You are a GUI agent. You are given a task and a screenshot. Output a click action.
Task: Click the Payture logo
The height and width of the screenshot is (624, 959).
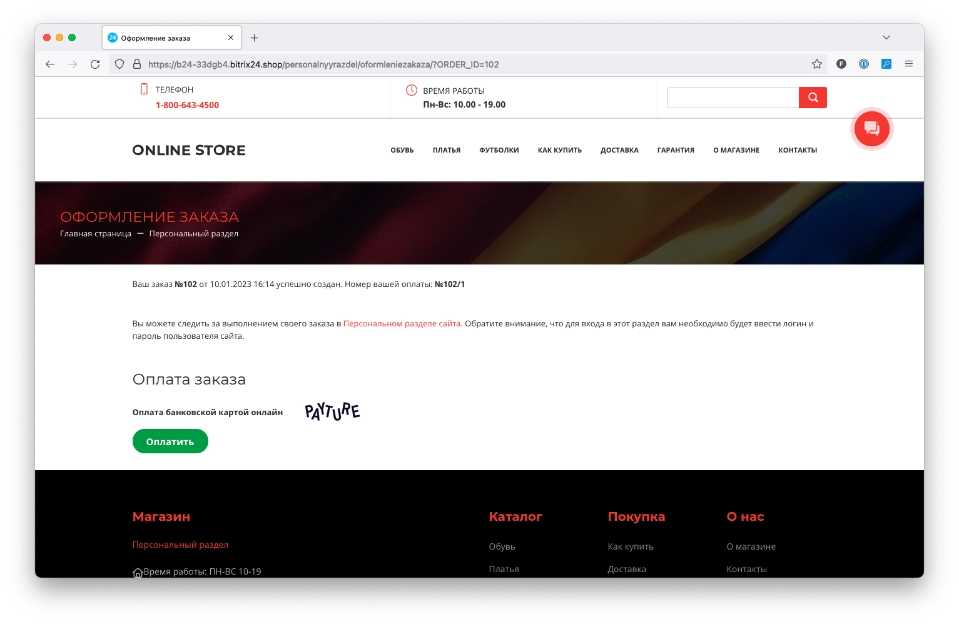click(332, 411)
